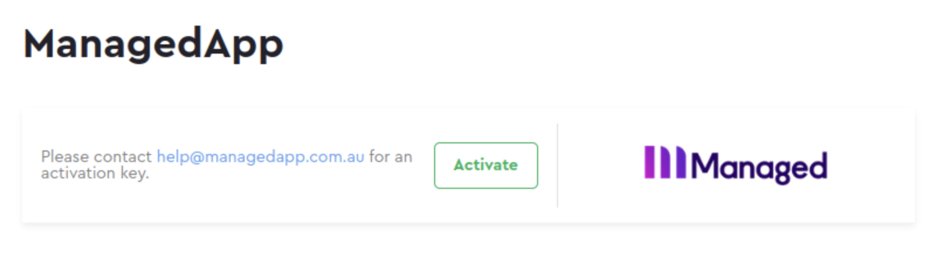Click the leftmost magenta bar of logo

[x=650, y=162]
